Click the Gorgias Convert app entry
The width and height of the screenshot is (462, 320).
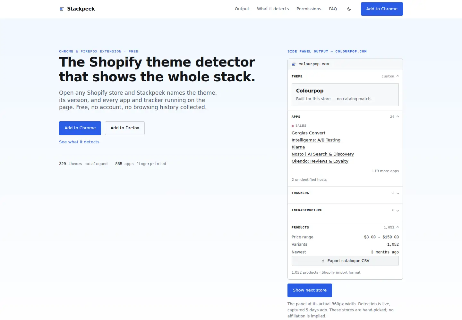(x=308, y=133)
